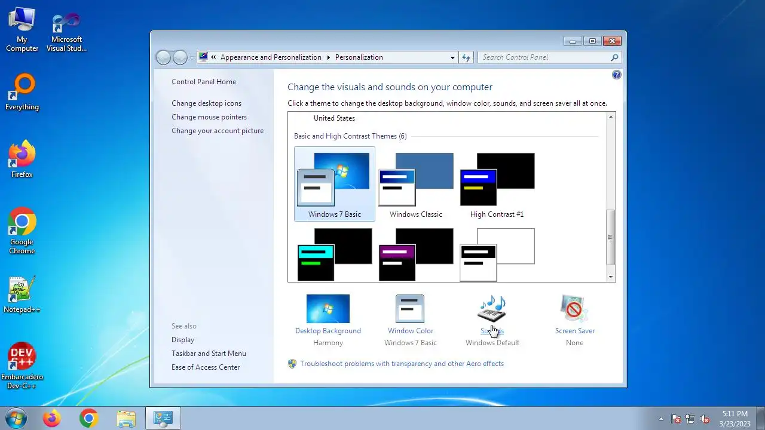Open Troubleshoot problems with transparency link
Image resolution: width=765 pixels, height=430 pixels.
click(x=402, y=364)
